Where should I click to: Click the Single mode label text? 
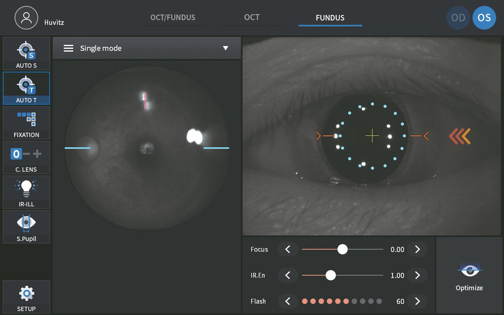tap(101, 48)
